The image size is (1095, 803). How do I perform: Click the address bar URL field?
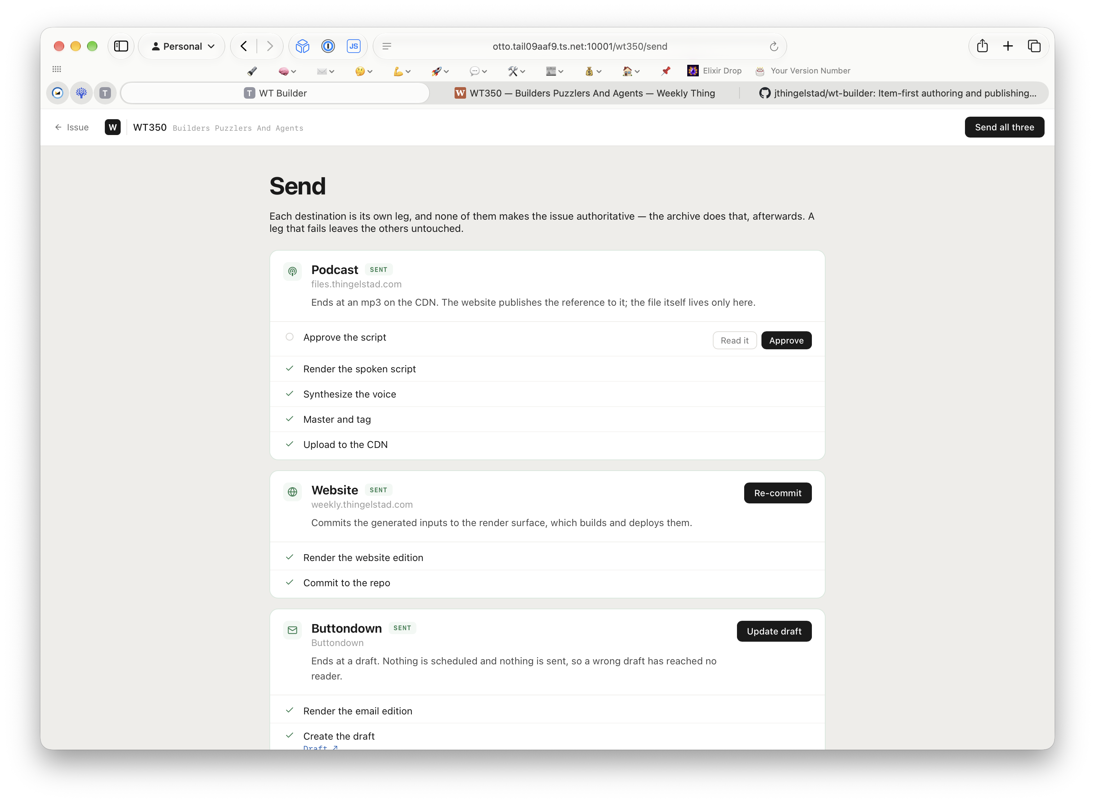click(580, 46)
